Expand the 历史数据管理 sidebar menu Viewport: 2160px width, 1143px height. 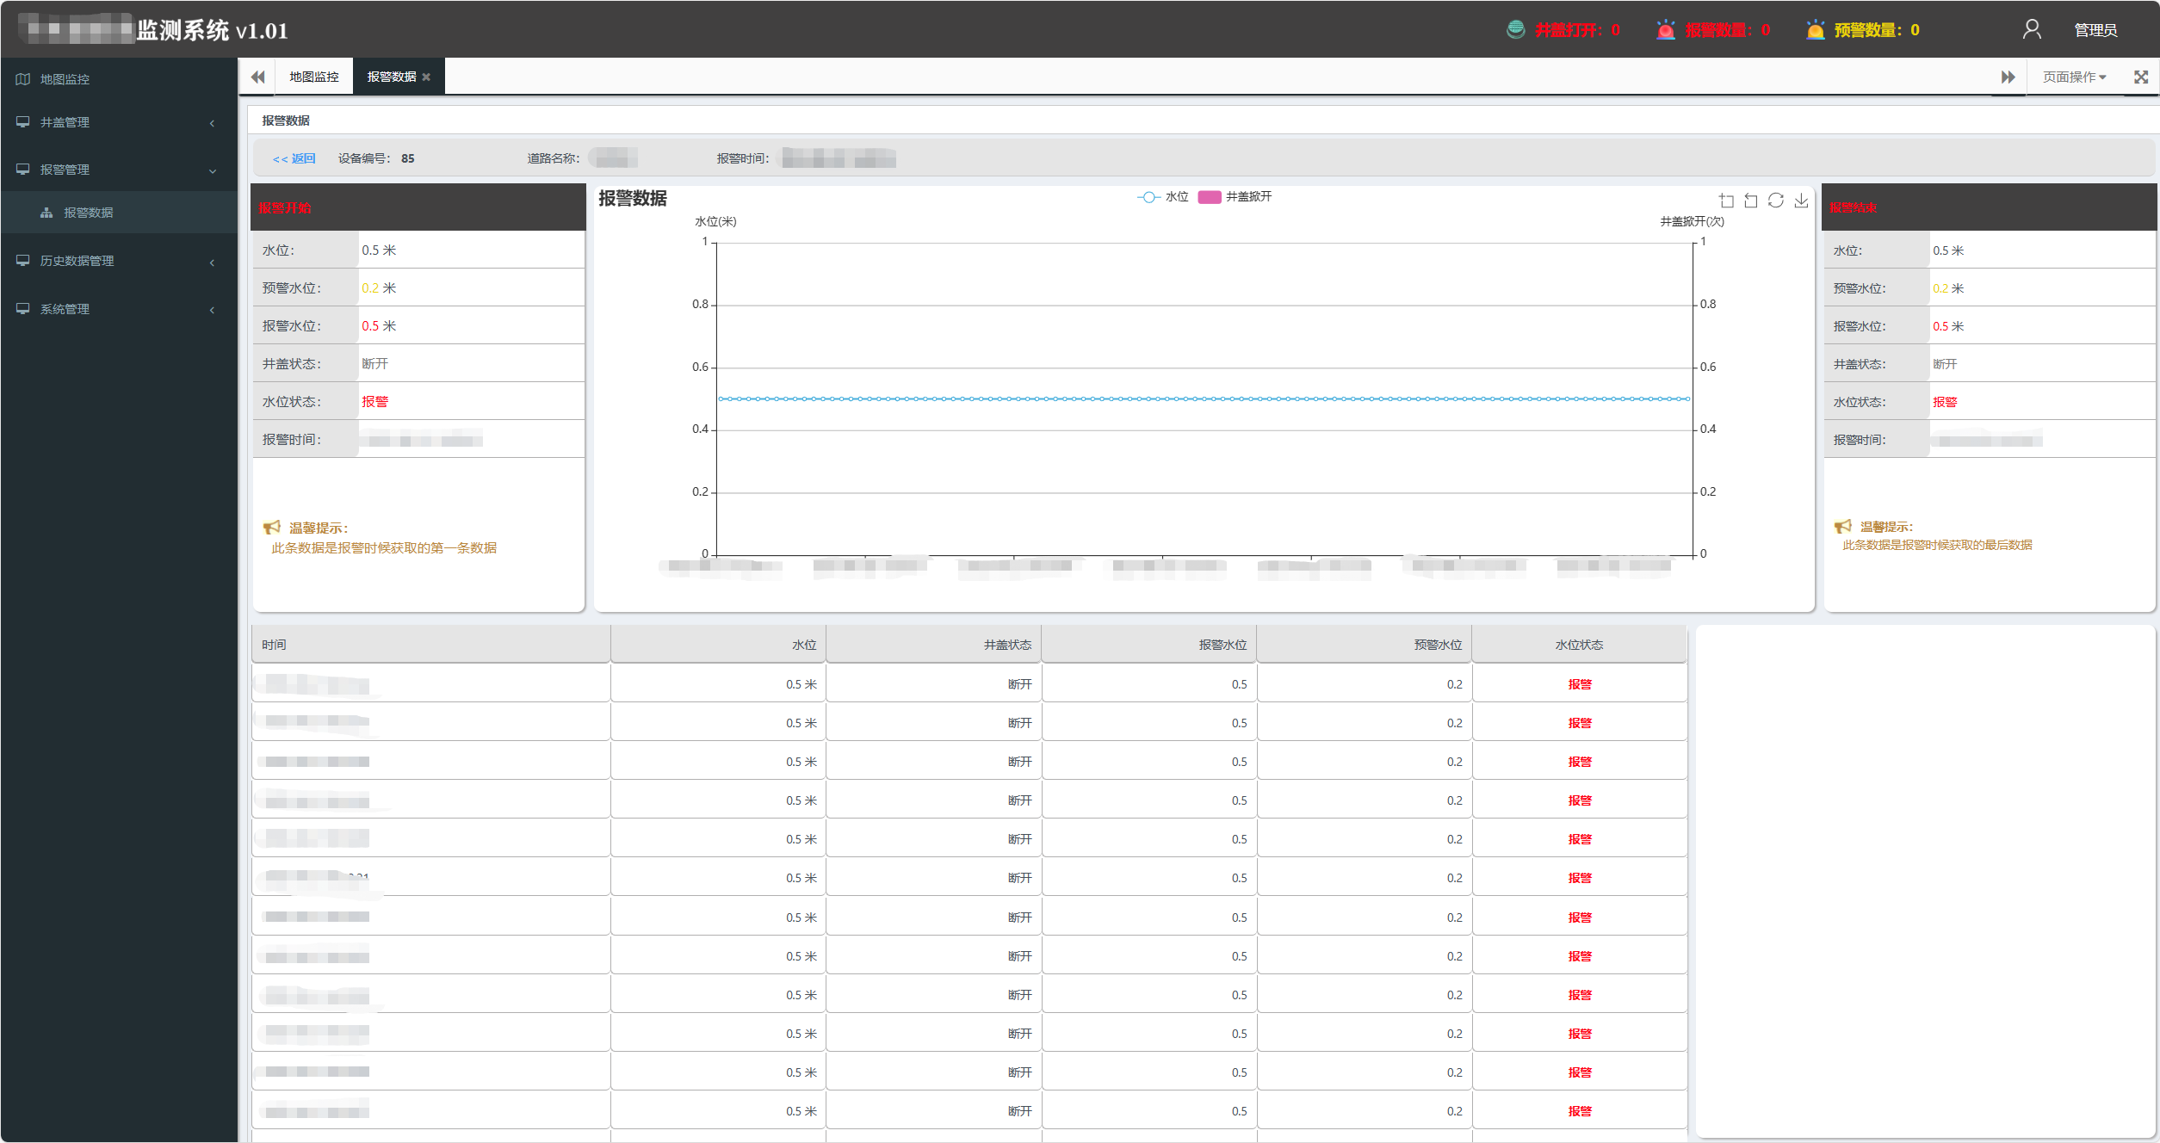[x=119, y=261]
